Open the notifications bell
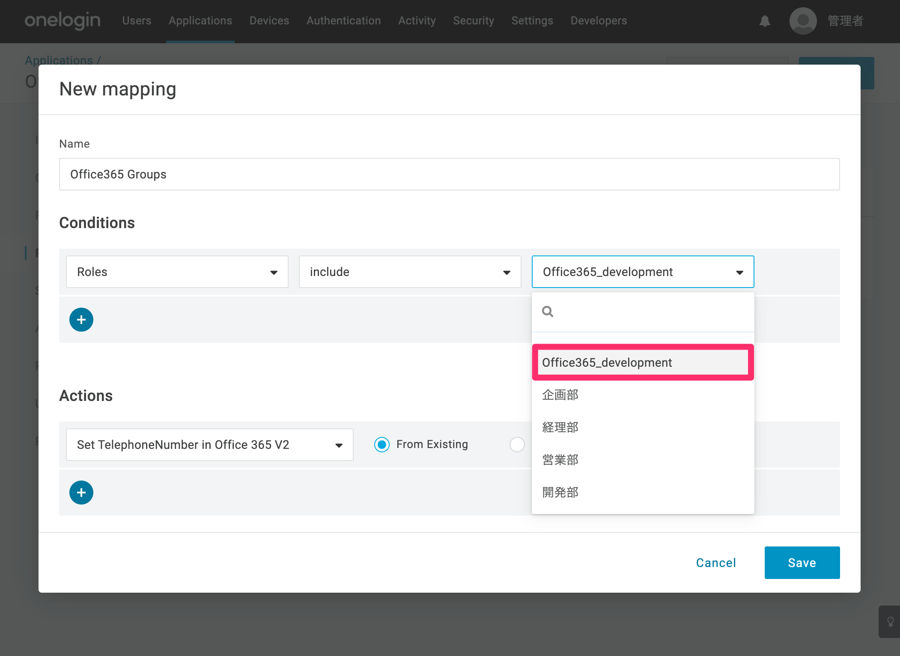The image size is (900, 656). 765,21
